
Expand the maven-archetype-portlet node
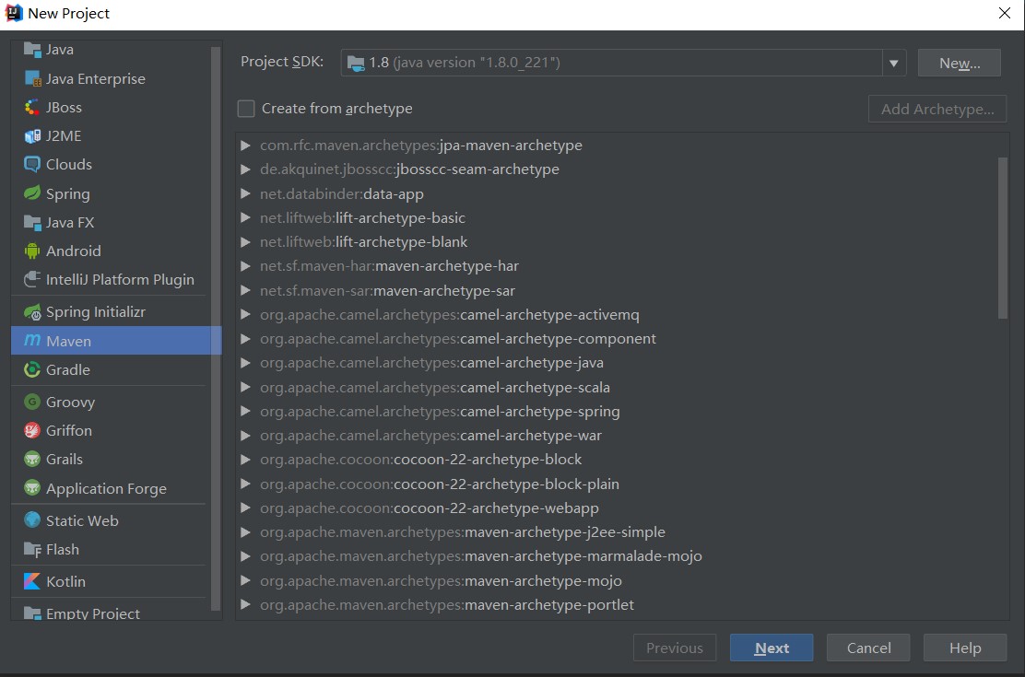click(x=245, y=604)
